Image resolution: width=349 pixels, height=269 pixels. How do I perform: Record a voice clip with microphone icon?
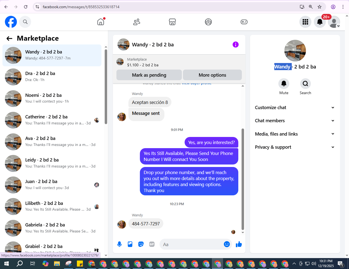point(119,244)
